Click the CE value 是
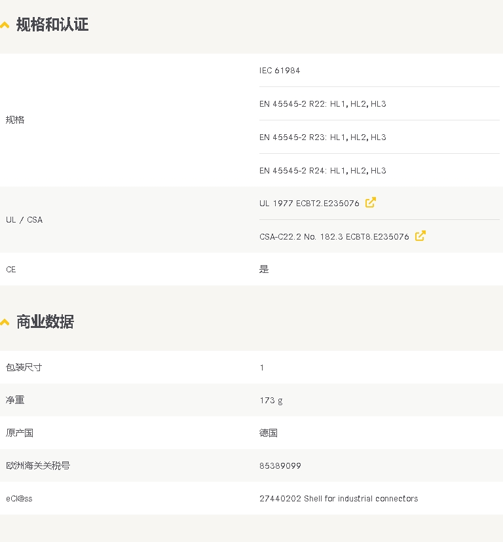Image resolution: width=503 pixels, height=542 pixels. click(x=264, y=270)
